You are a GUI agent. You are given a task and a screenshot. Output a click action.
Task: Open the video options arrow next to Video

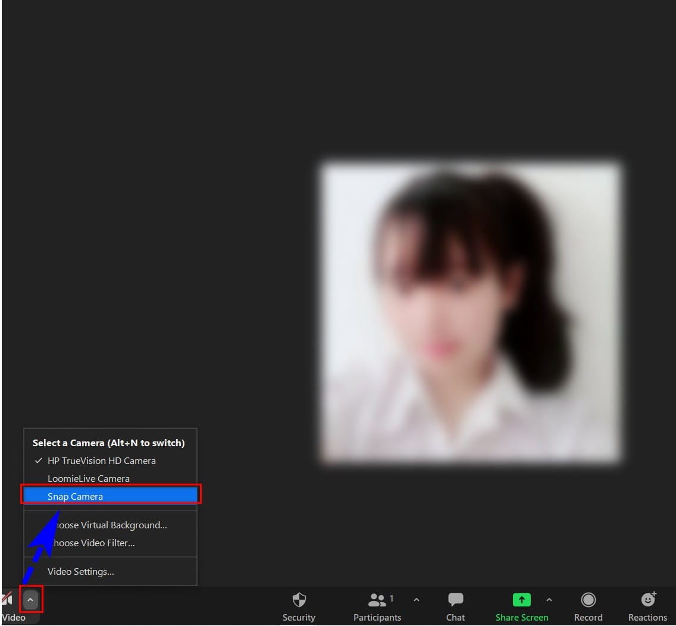[x=30, y=600]
